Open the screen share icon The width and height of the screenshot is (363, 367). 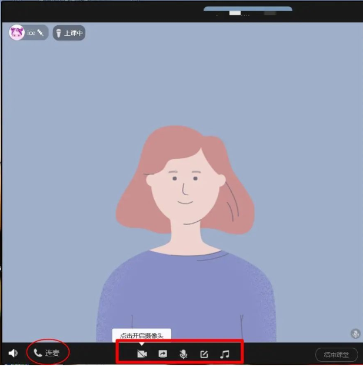162,354
